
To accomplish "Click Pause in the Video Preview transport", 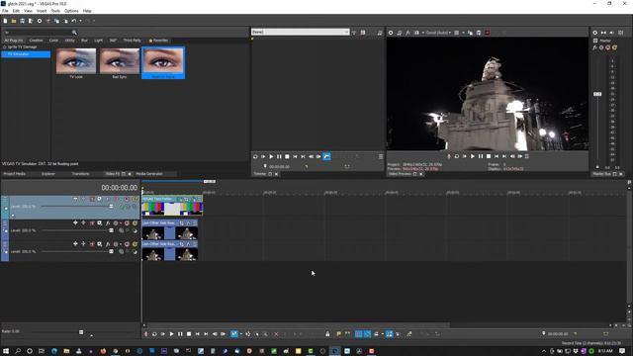I will click(x=481, y=156).
